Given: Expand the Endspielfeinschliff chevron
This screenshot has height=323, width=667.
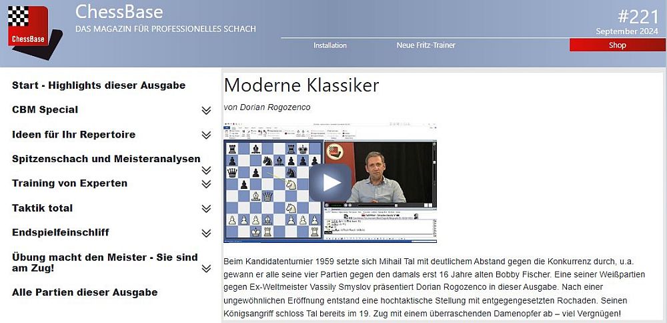Looking at the screenshot, I should (x=206, y=234).
